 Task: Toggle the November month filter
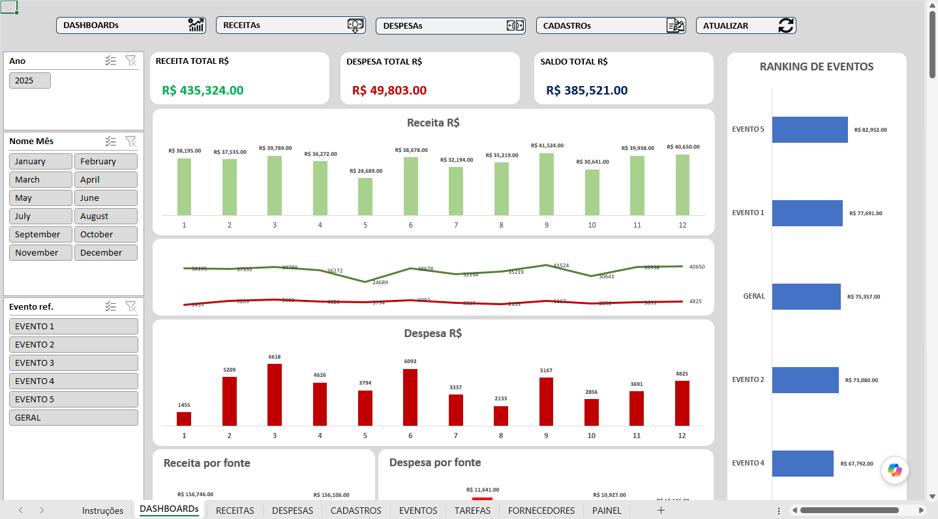40,252
